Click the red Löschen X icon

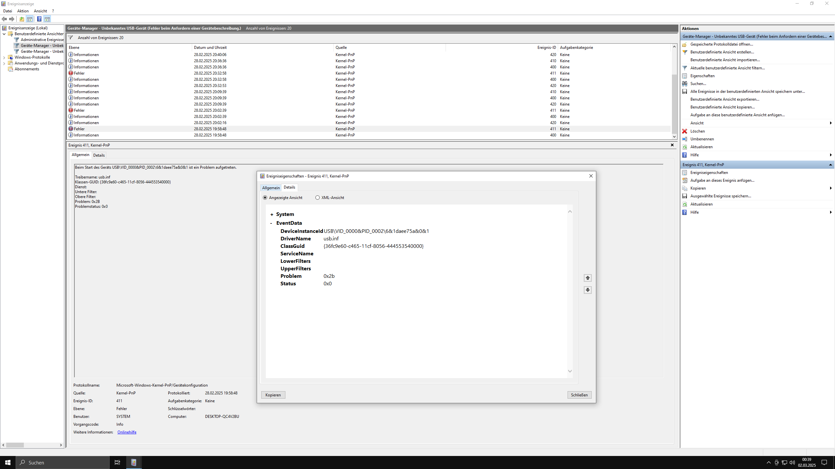685,131
